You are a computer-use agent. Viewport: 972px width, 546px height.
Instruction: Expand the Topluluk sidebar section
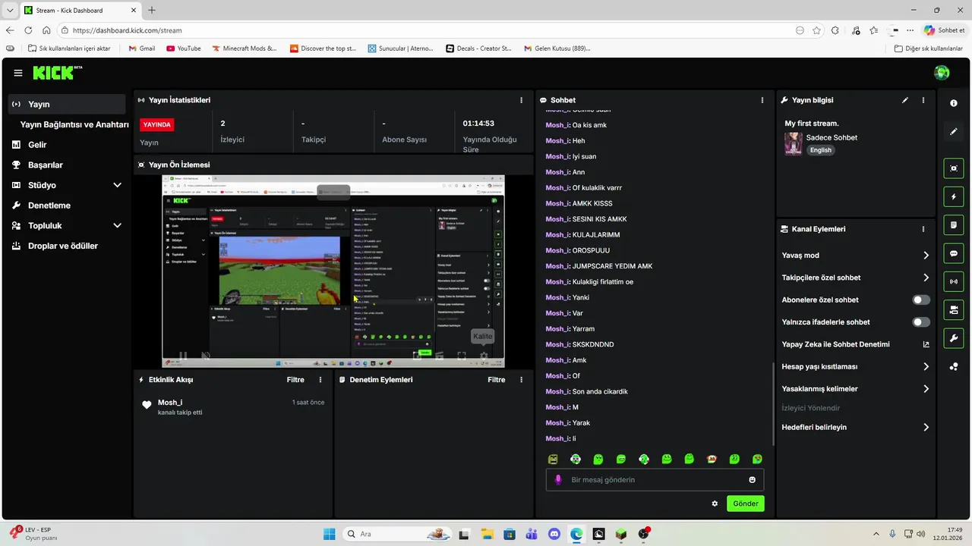click(x=117, y=225)
